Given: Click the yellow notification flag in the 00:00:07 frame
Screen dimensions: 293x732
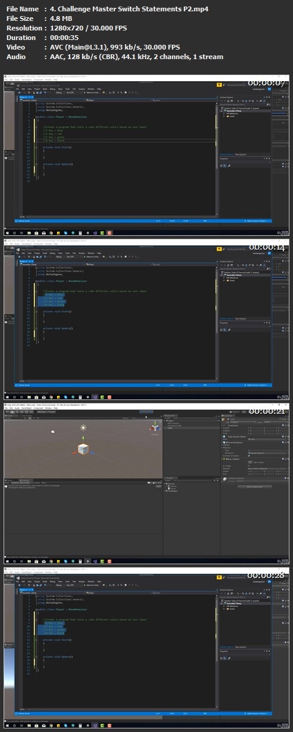Looking at the screenshot, I should click(x=219, y=85).
